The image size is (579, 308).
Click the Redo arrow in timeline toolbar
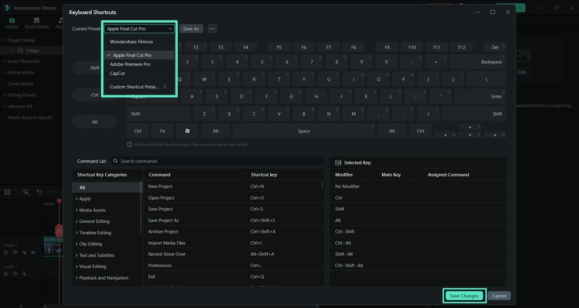point(52,192)
